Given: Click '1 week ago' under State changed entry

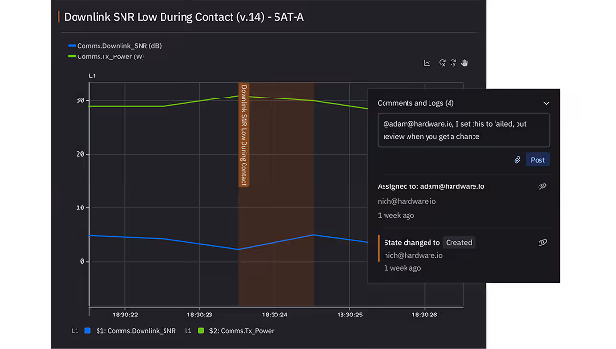Looking at the screenshot, I should (x=403, y=268).
